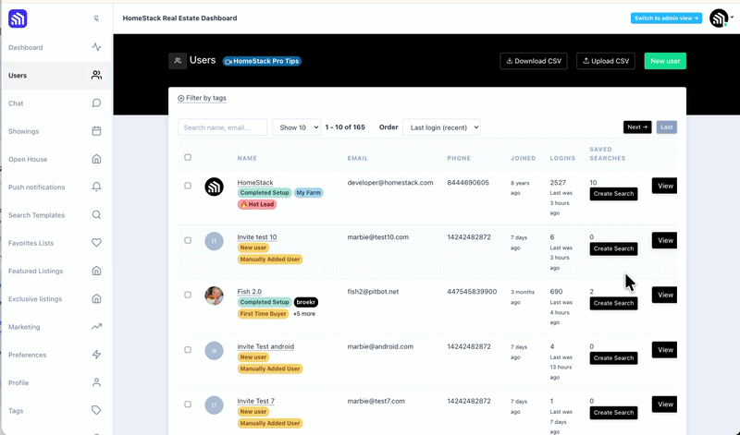Check the box for the Invite test 10 row
This screenshot has width=740, height=435.
pyautogui.click(x=188, y=240)
